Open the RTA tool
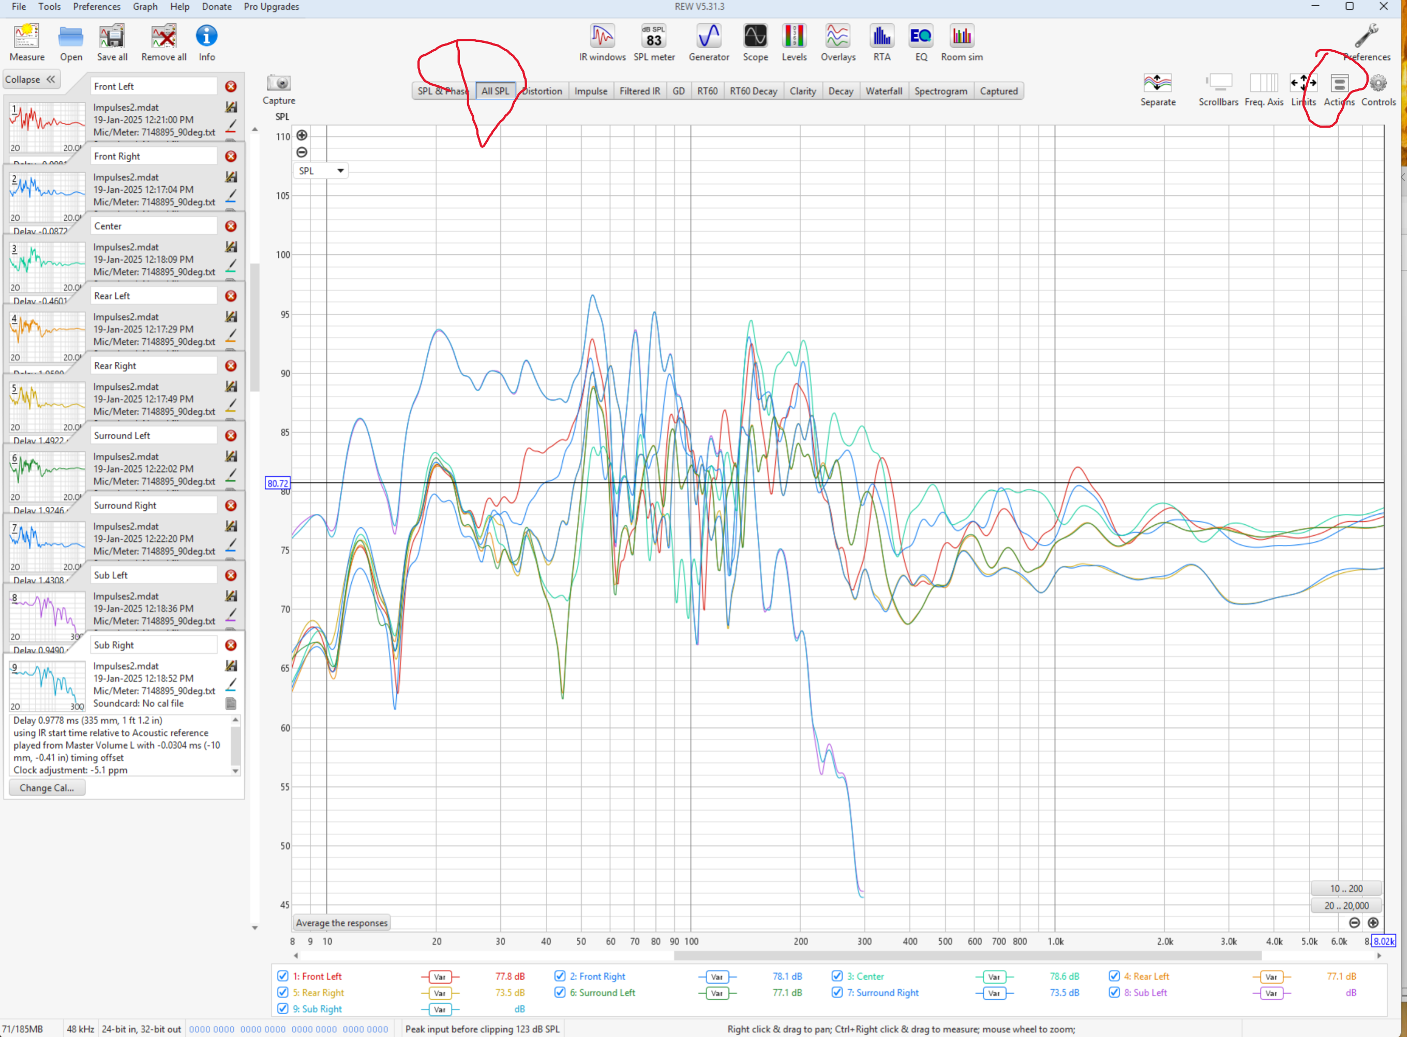Viewport: 1408px width, 1037px height. [x=882, y=36]
